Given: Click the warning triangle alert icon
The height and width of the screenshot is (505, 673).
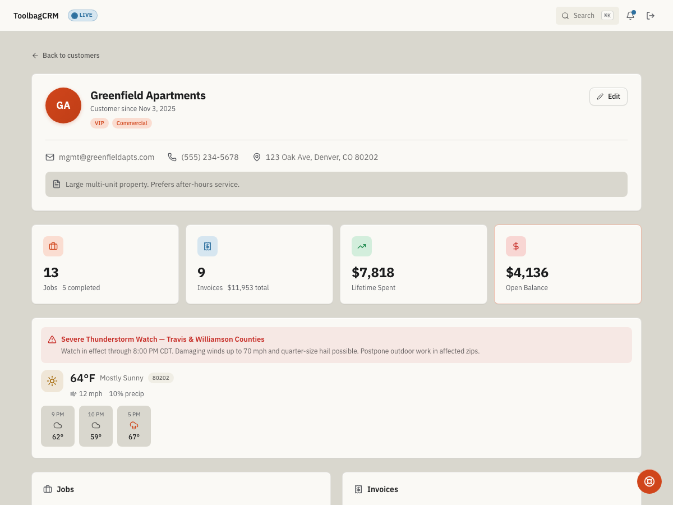Looking at the screenshot, I should pos(52,339).
